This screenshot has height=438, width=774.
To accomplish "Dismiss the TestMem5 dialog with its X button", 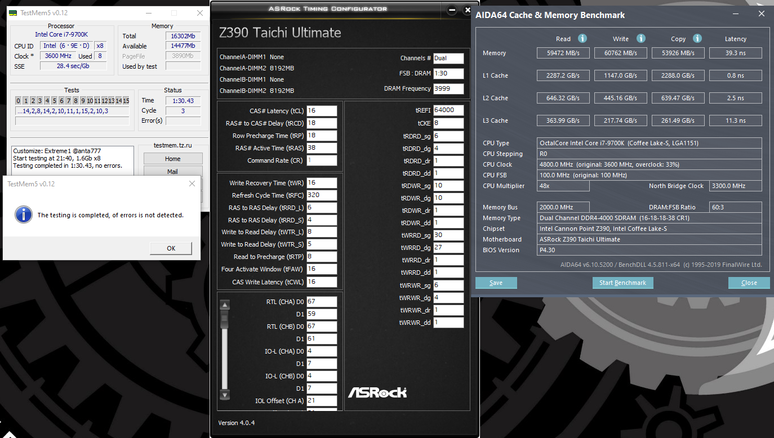I will [x=192, y=184].
